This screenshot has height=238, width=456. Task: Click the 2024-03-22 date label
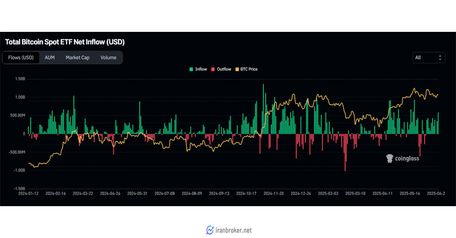(83, 194)
